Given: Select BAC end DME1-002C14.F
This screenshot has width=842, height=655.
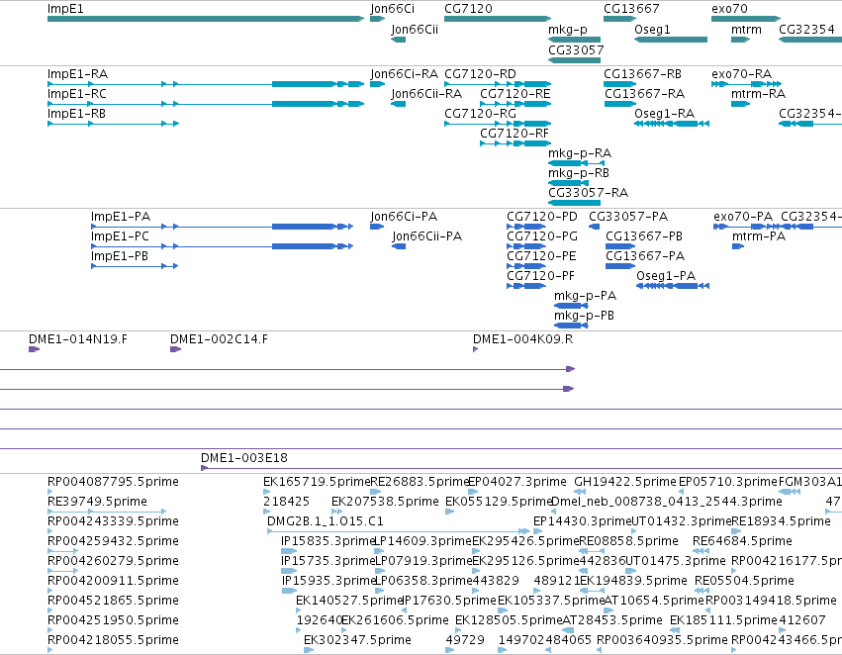Looking at the screenshot, I should [175, 349].
